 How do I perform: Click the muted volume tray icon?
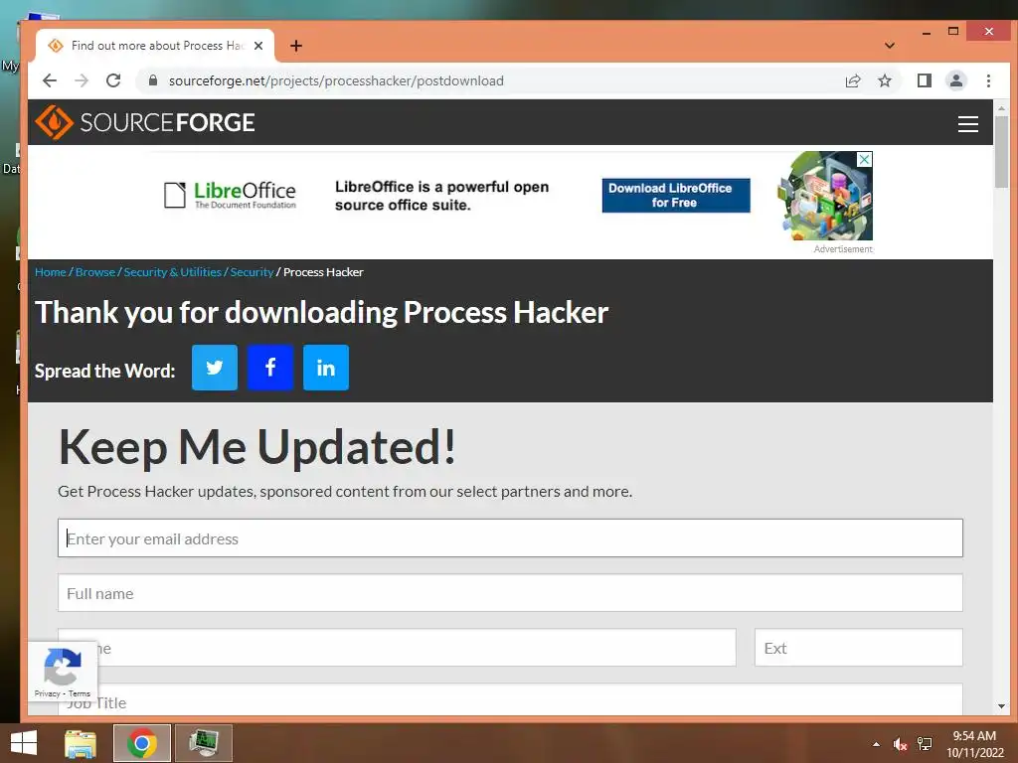click(x=900, y=744)
